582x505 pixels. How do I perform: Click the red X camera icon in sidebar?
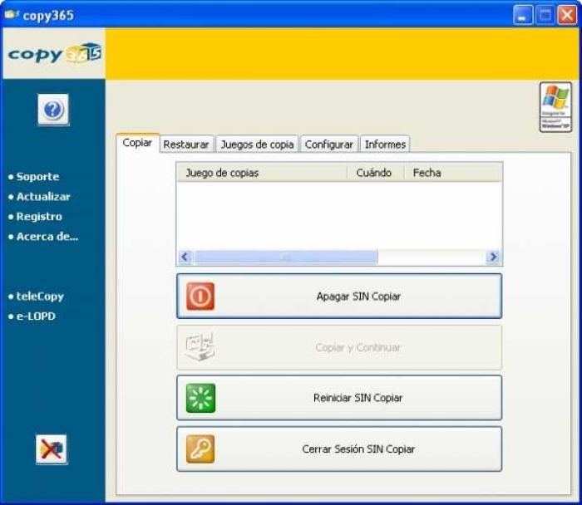pyautogui.click(x=52, y=449)
